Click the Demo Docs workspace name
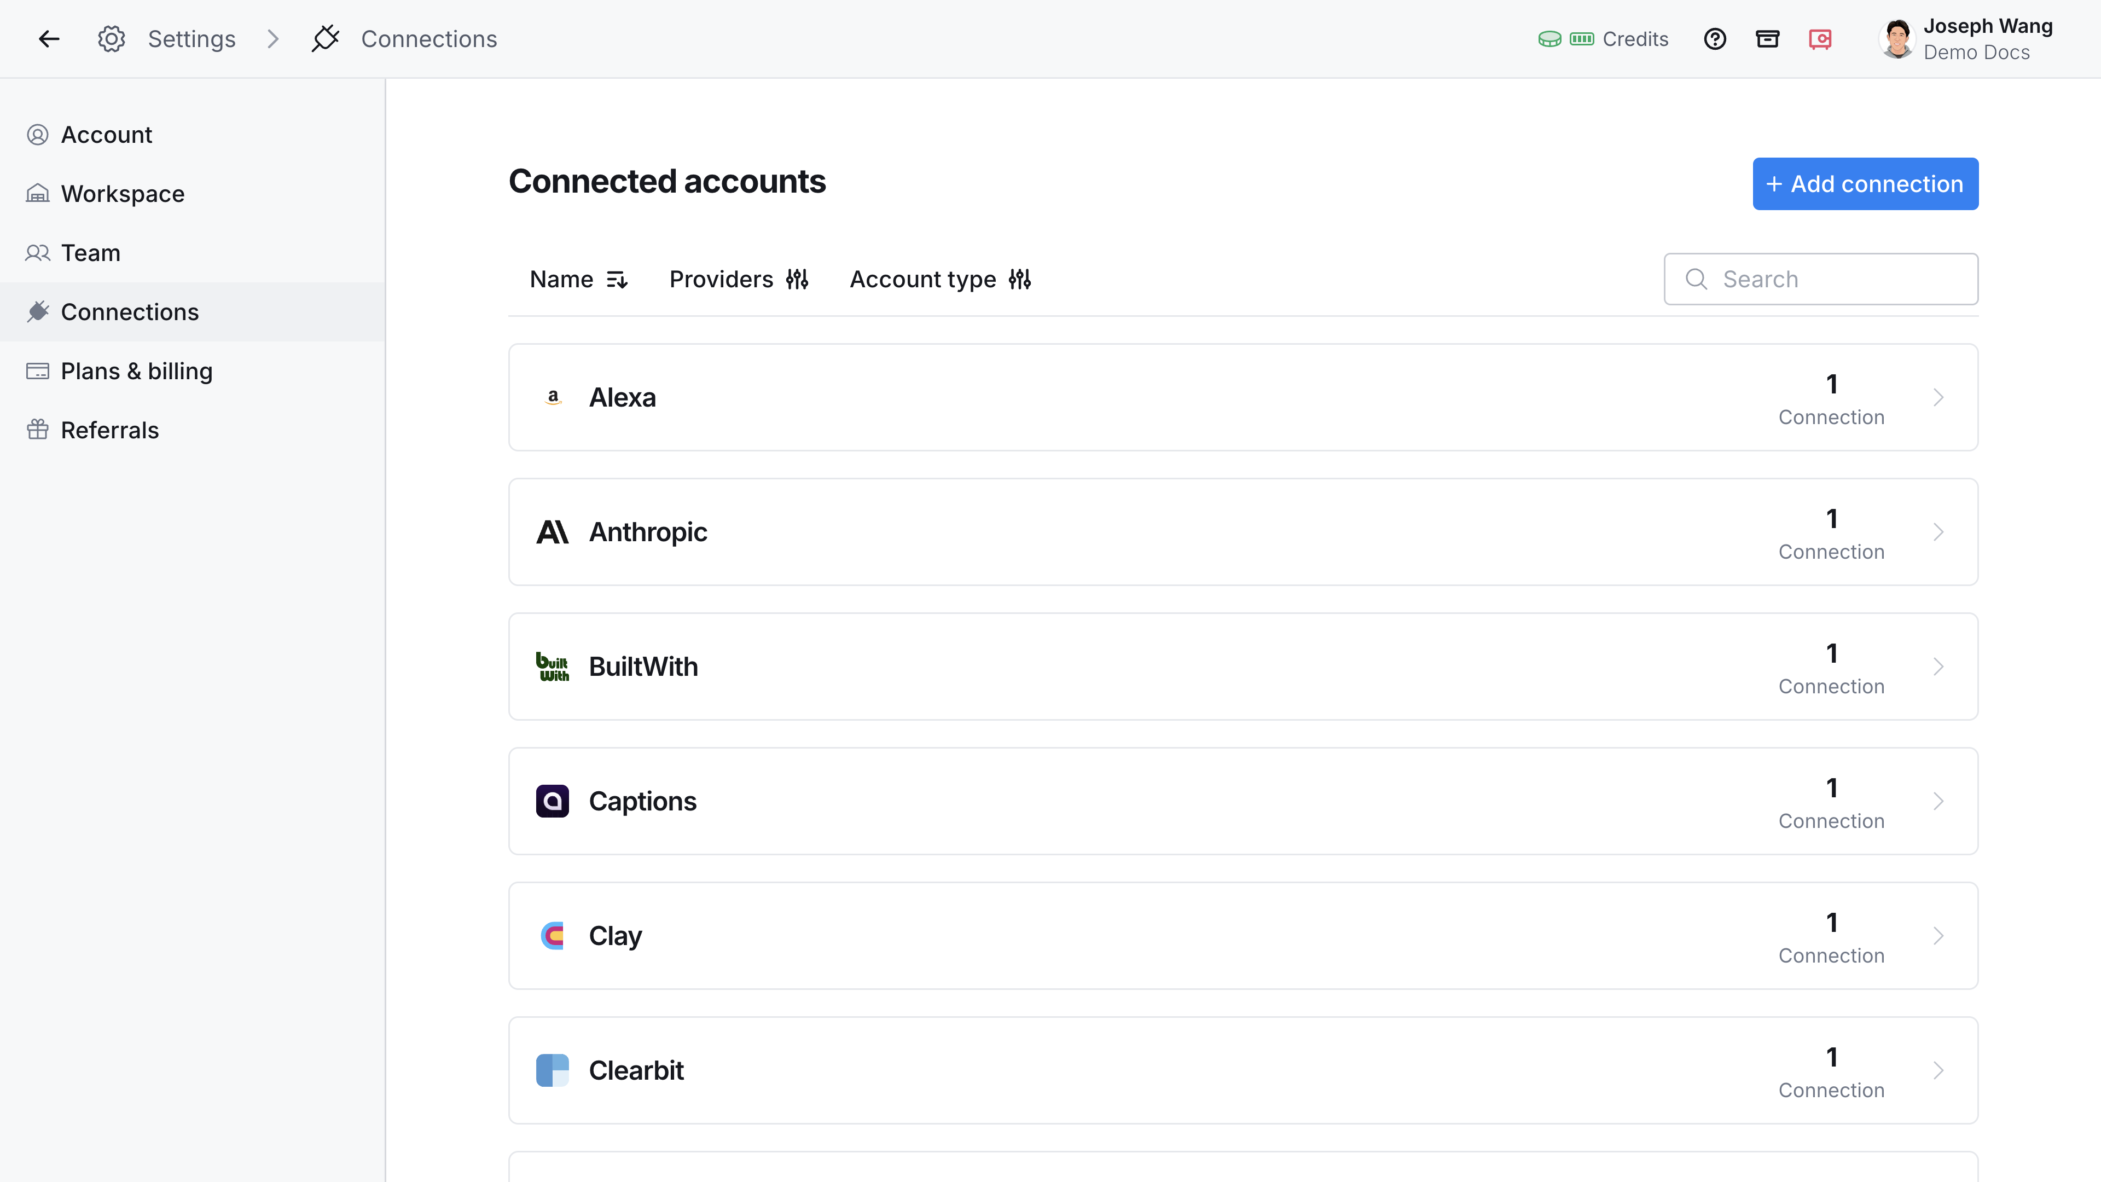 pos(1976,52)
